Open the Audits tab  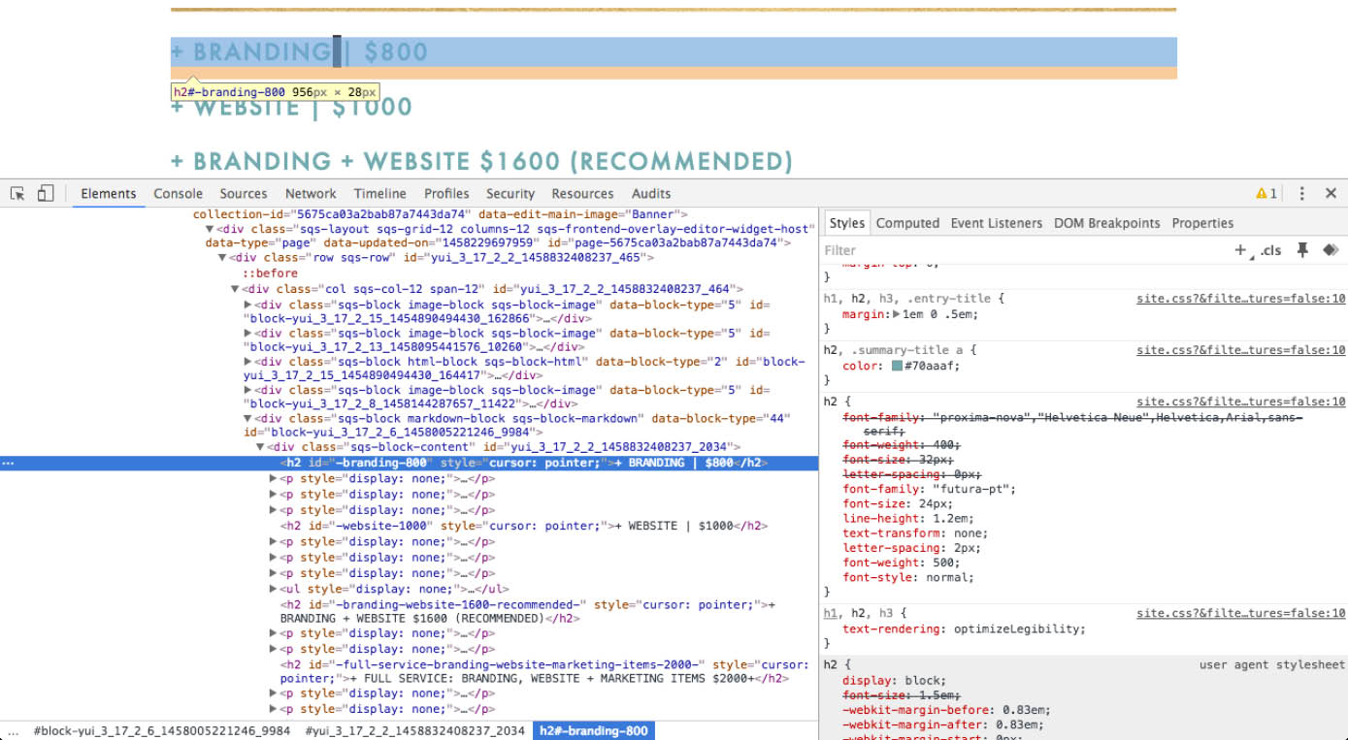(651, 194)
